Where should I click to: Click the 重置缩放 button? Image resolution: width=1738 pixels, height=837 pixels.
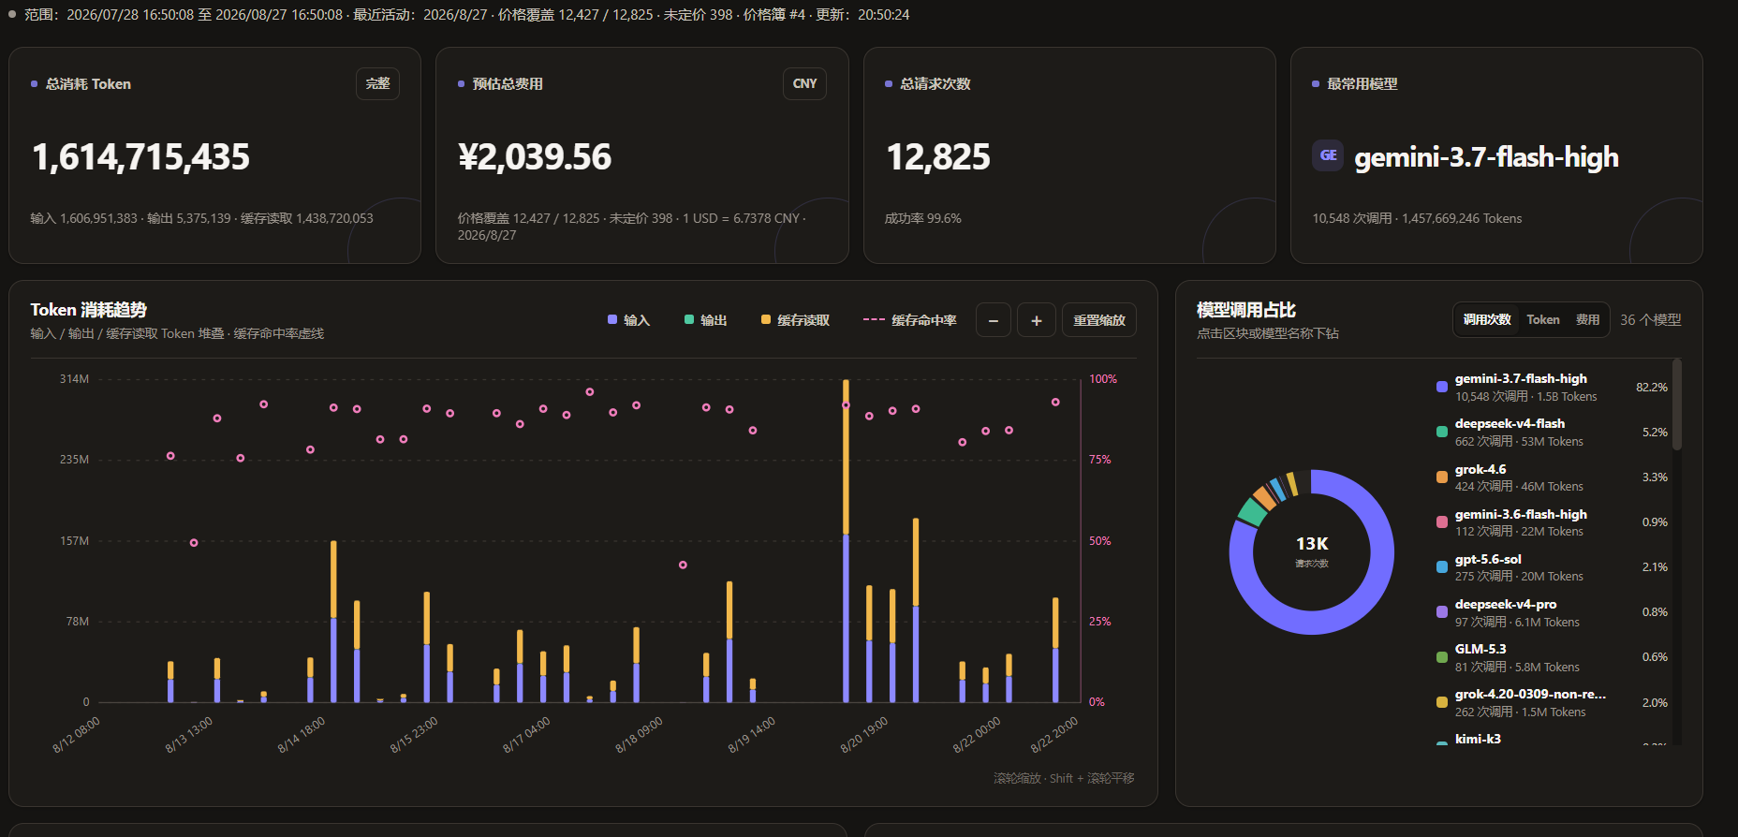pyautogui.click(x=1099, y=320)
